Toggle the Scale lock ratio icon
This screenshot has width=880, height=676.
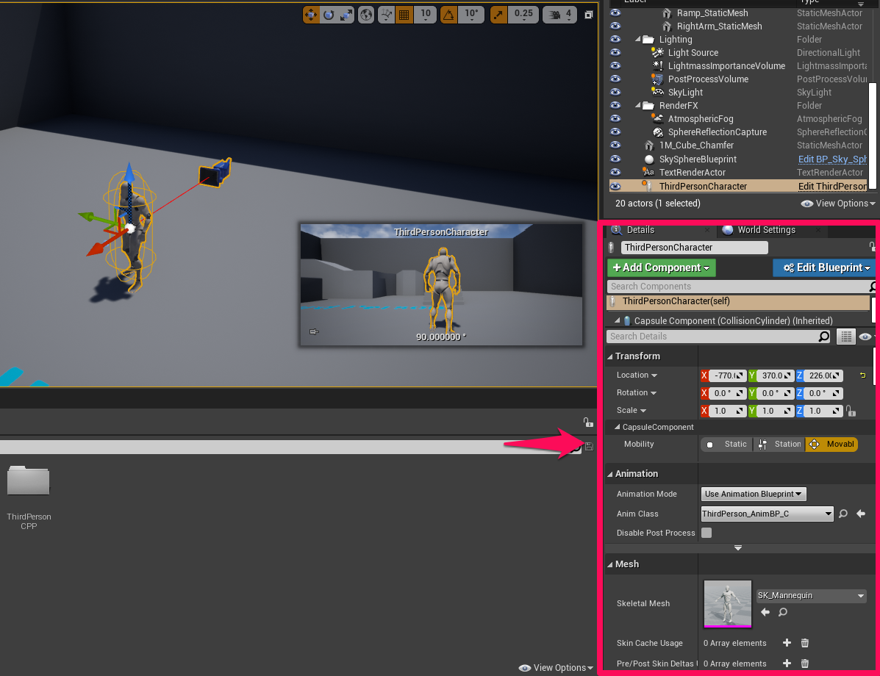tap(851, 411)
